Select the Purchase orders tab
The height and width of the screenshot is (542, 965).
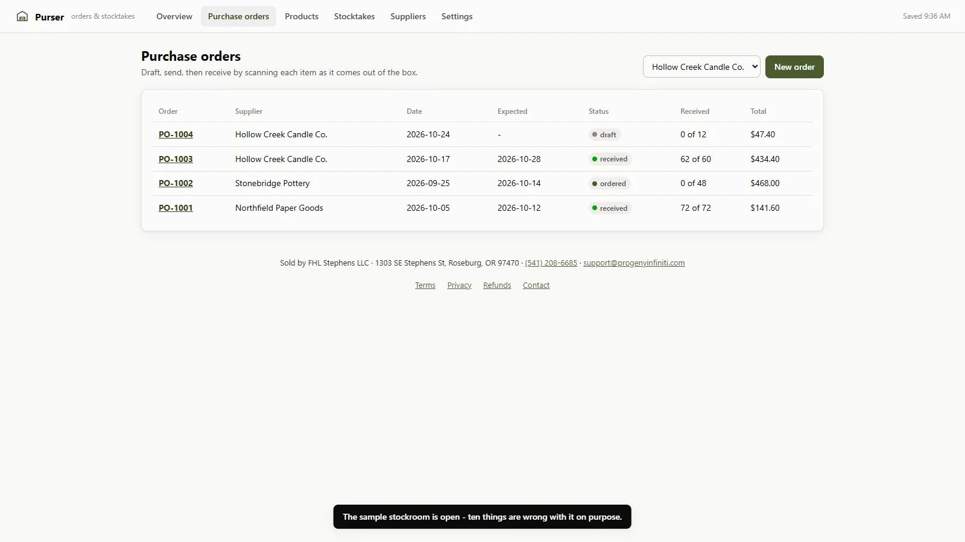point(238,16)
